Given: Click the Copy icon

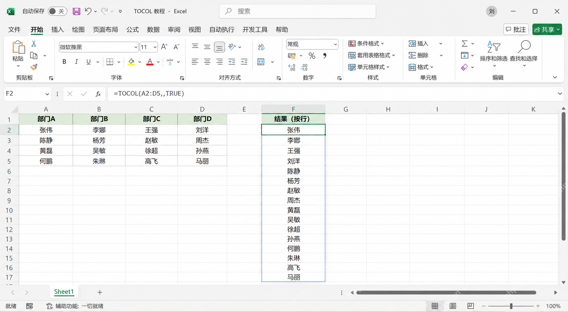Looking at the screenshot, I should (34, 55).
